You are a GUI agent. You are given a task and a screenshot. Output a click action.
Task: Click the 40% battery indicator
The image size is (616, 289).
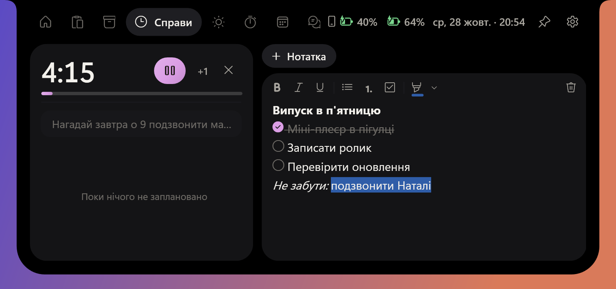coord(359,22)
